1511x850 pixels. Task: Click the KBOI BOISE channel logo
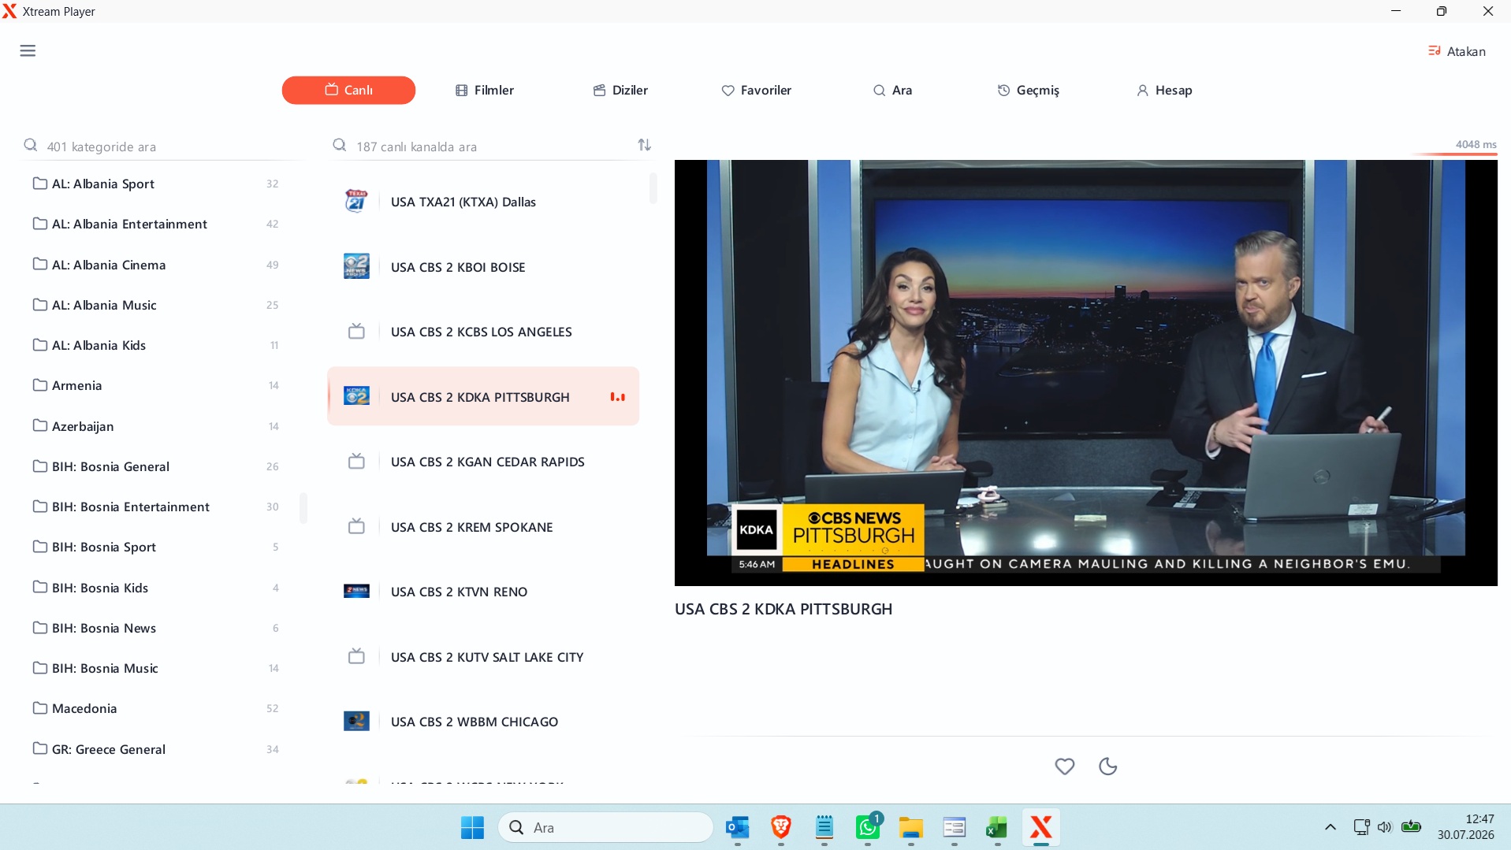point(356,267)
